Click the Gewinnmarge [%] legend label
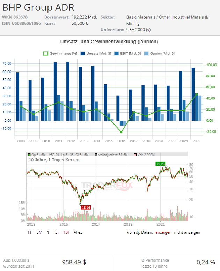Viewport: 220px width, 271px height. tap(63, 54)
